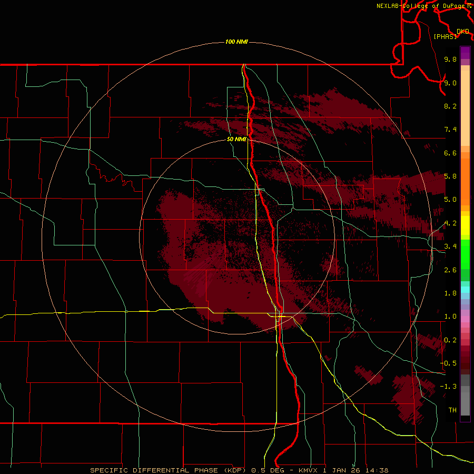Click the 3.4 scale value
The height and width of the screenshot is (474, 474).
(x=450, y=246)
